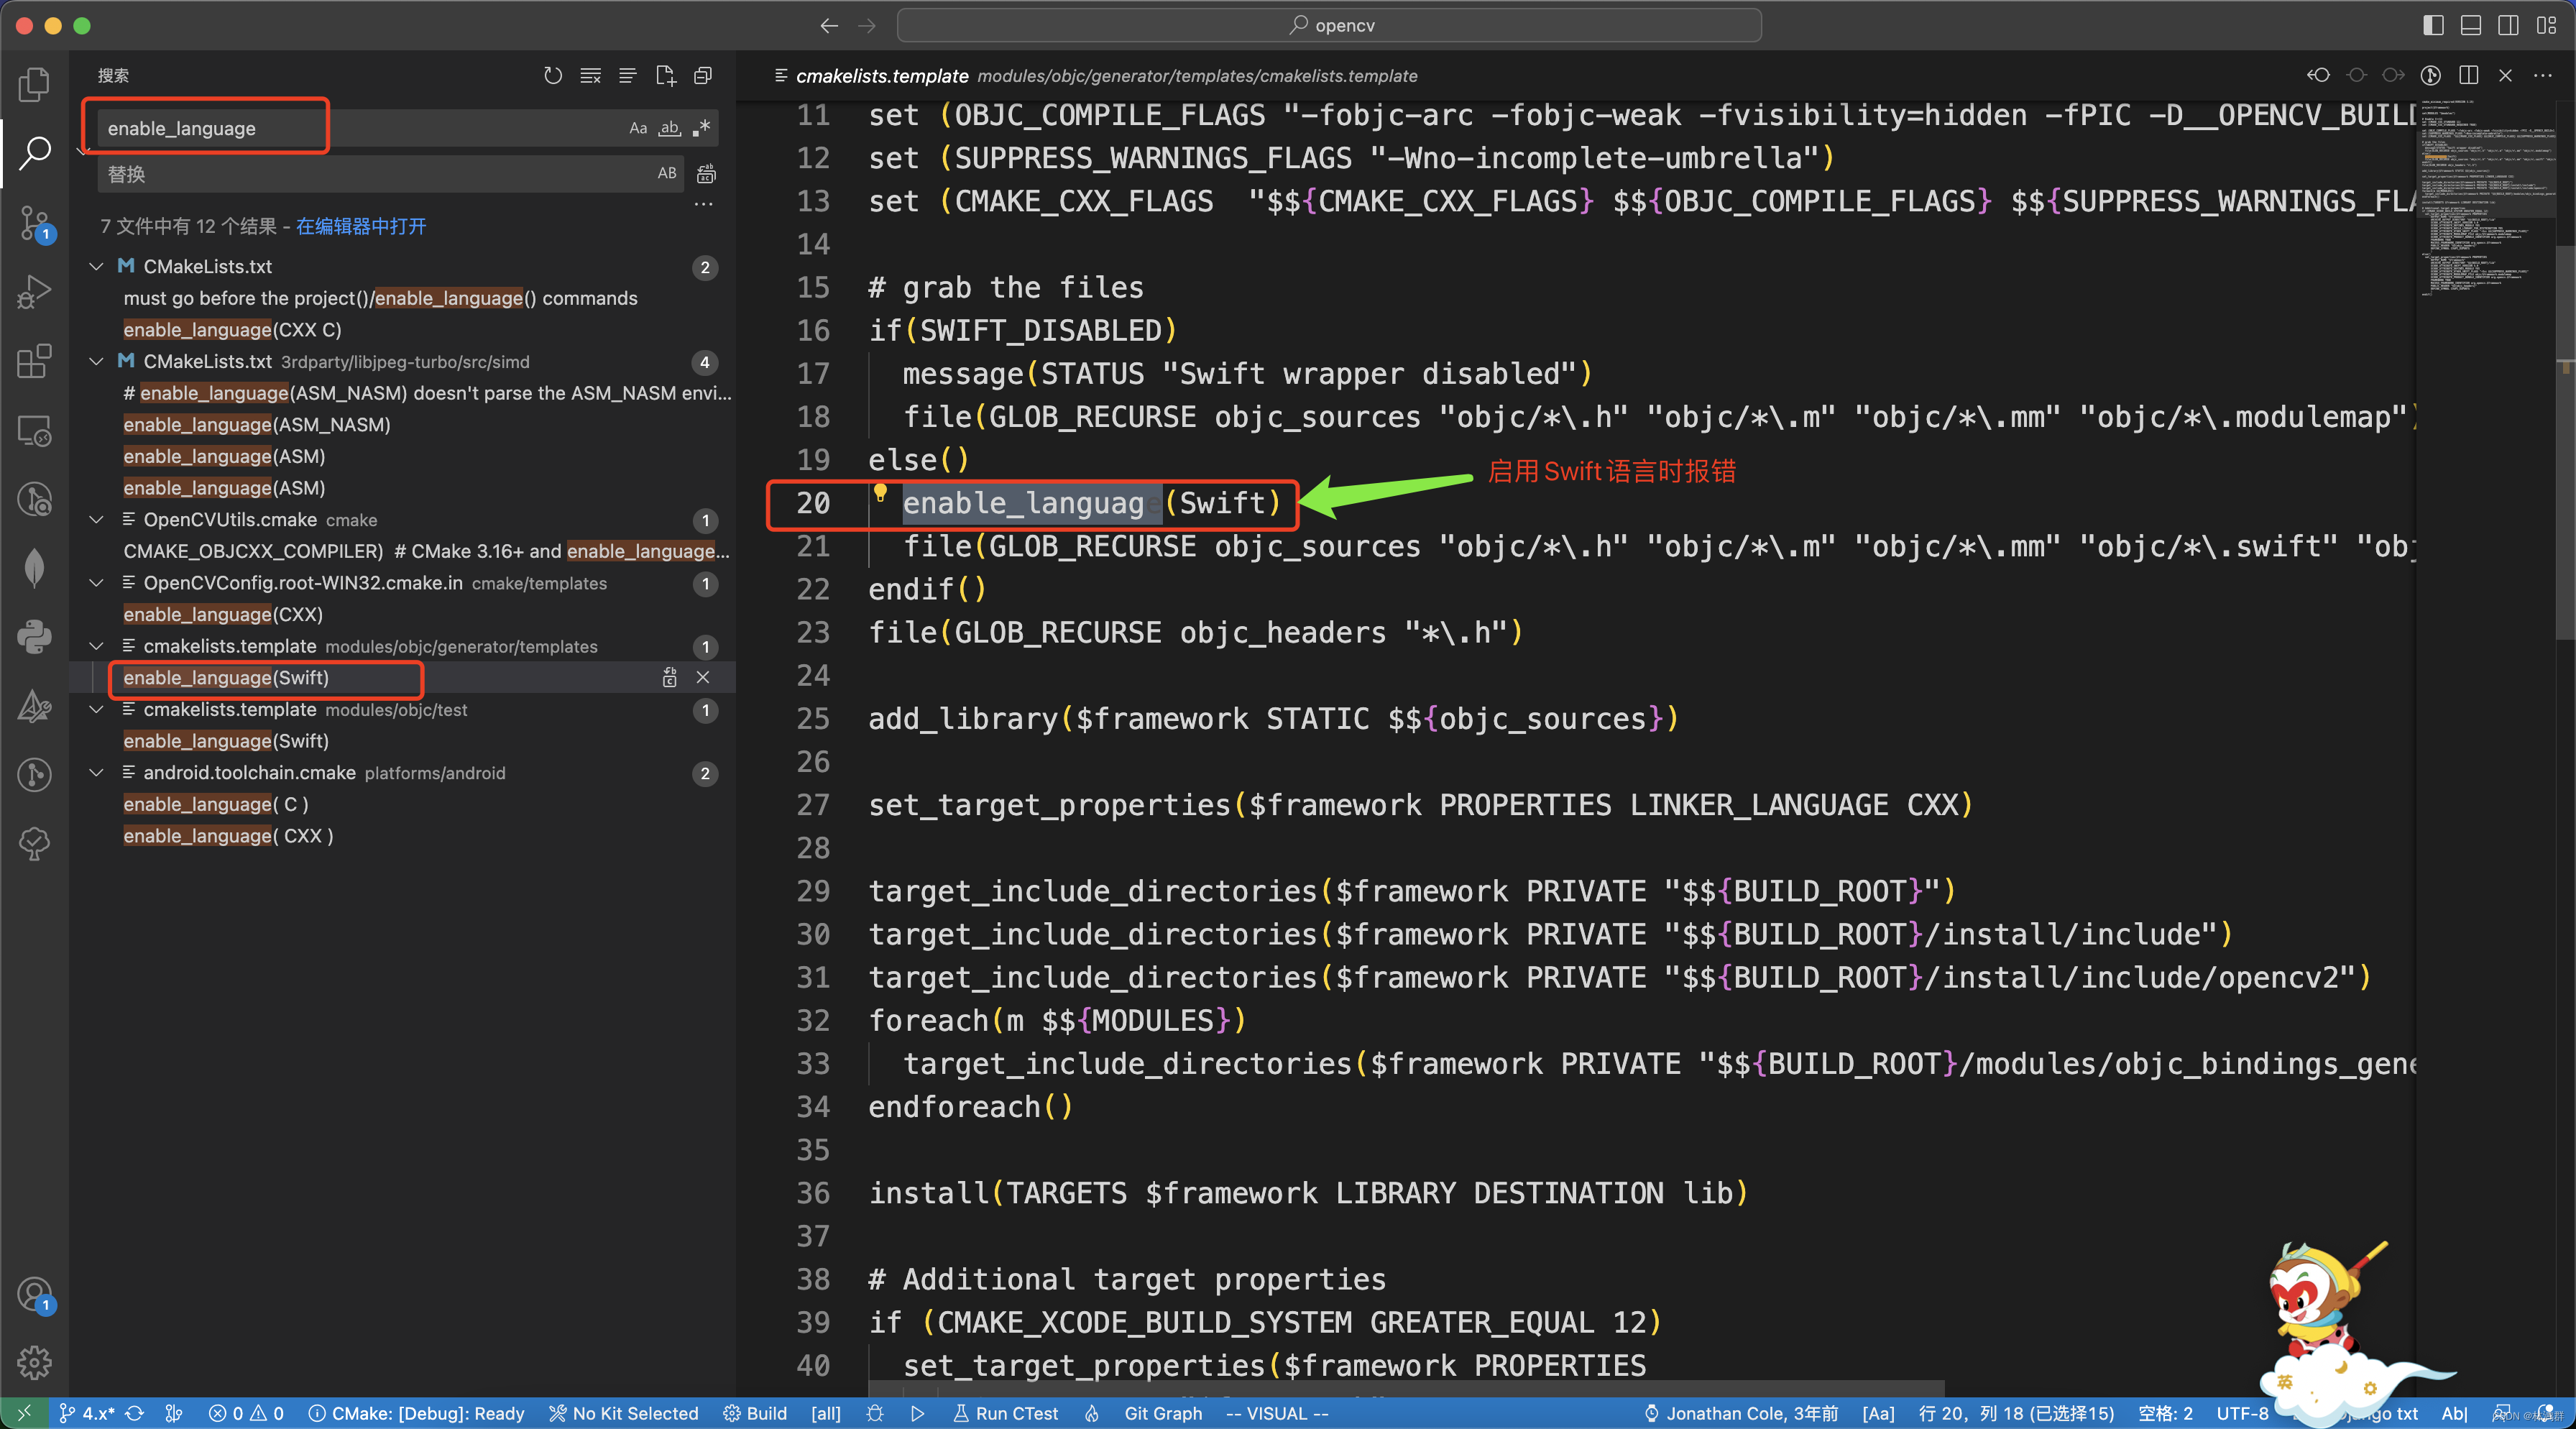Open the Accounts menu
The height and width of the screenshot is (1429, 2576).
(x=34, y=1295)
